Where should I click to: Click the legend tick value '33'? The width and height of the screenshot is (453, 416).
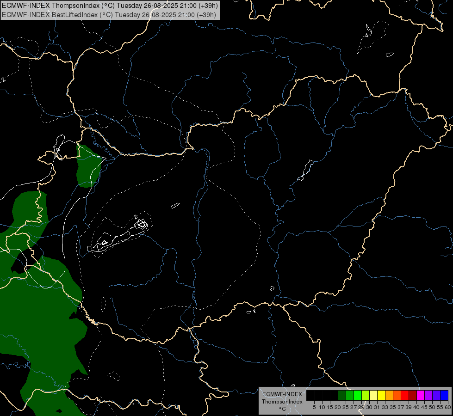(x=385, y=407)
